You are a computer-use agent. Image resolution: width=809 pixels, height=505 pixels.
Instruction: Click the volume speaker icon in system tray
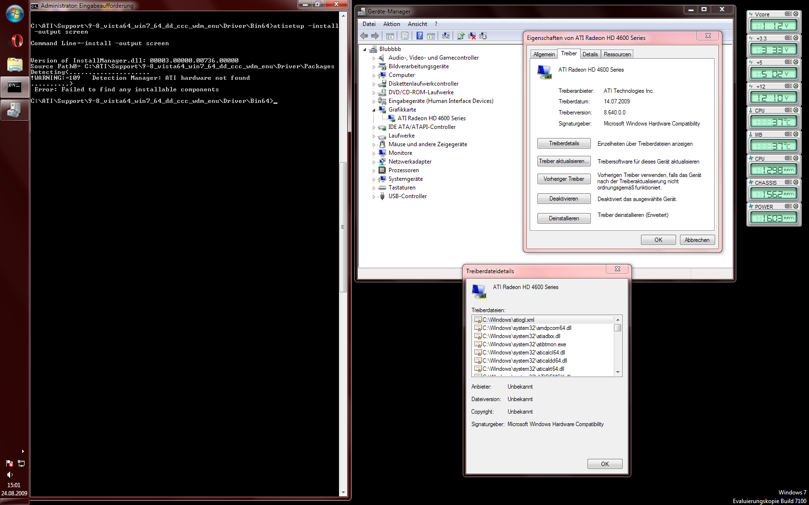click(x=9, y=475)
